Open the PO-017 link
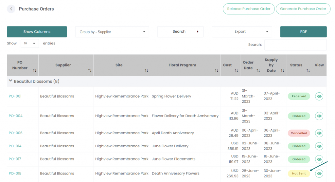The height and width of the screenshot is (182, 335). (15, 159)
